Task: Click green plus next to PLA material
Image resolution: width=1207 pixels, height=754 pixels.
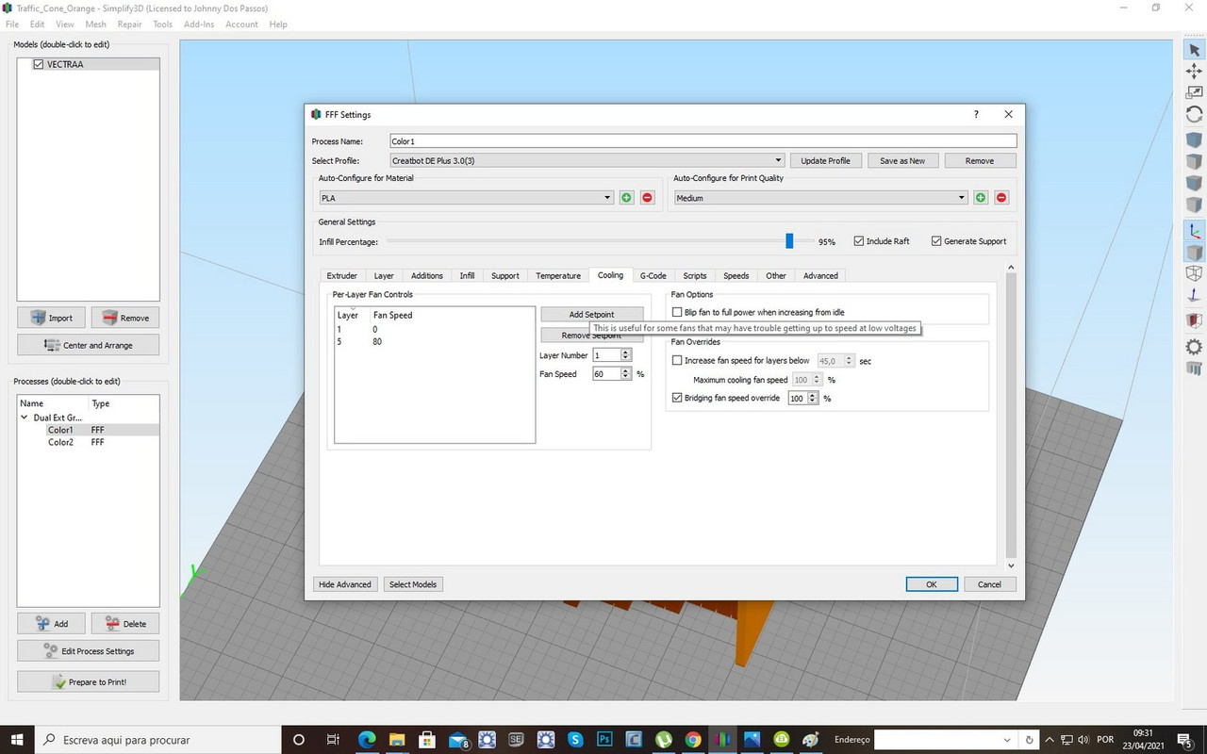Action: (626, 198)
